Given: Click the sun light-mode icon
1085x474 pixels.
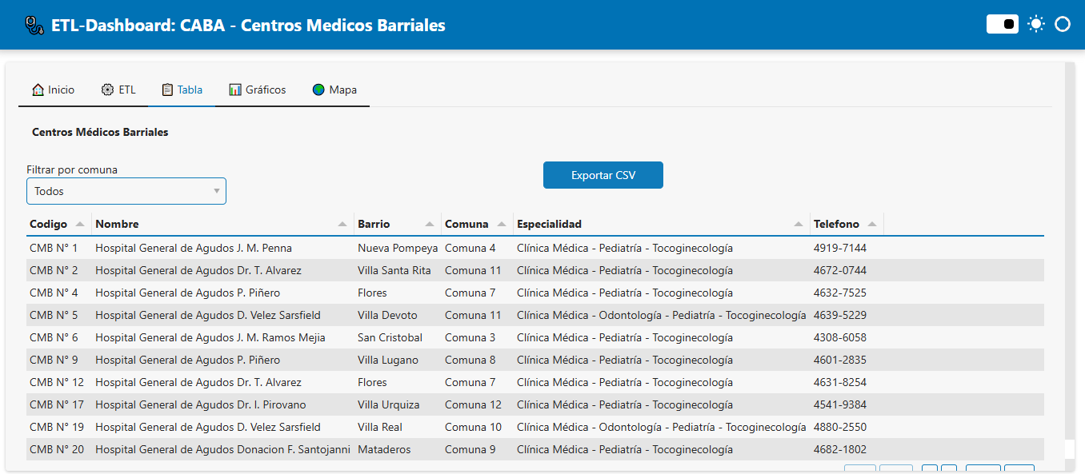Looking at the screenshot, I should click(1036, 24).
